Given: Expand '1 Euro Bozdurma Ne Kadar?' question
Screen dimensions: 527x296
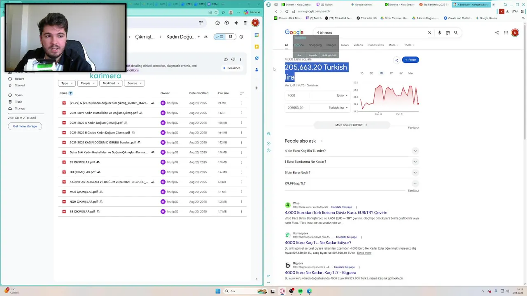Looking at the screenshot, I should click(x=352, y=162).
